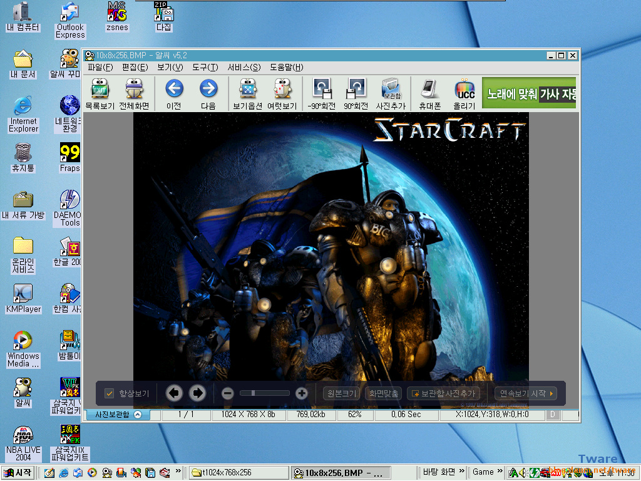
Task: Select 내 문서 desktop folder
Action: tap(23, 65)
